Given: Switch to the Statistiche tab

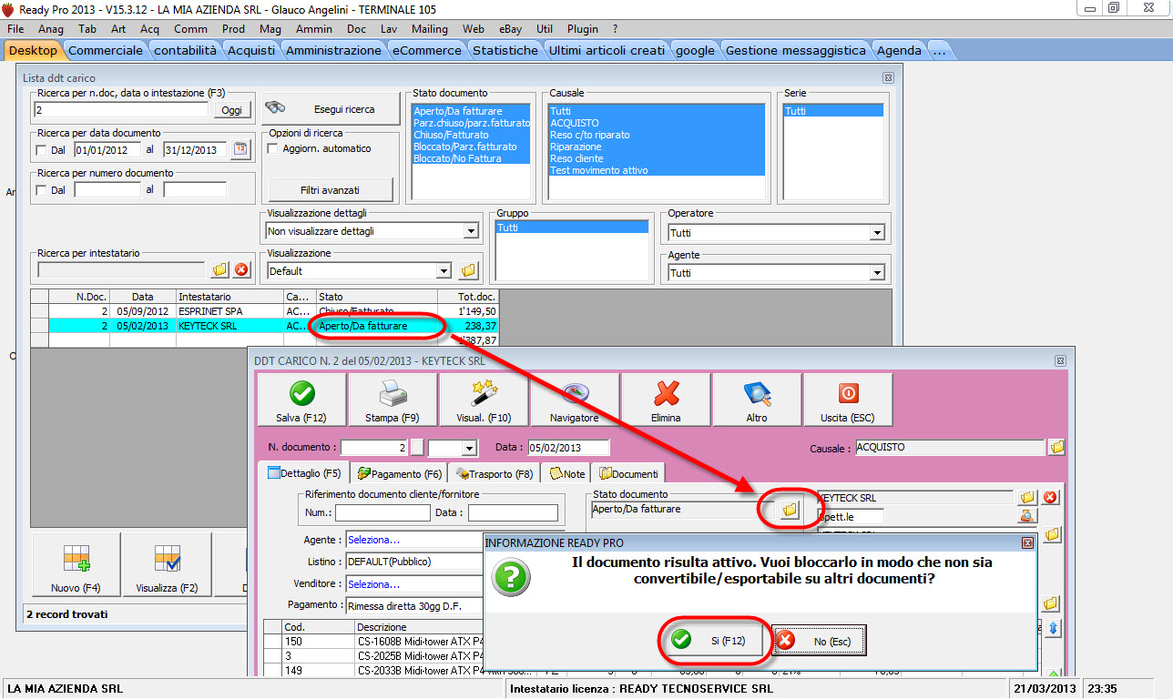Looking at the screenshot, I should [505, 50].
